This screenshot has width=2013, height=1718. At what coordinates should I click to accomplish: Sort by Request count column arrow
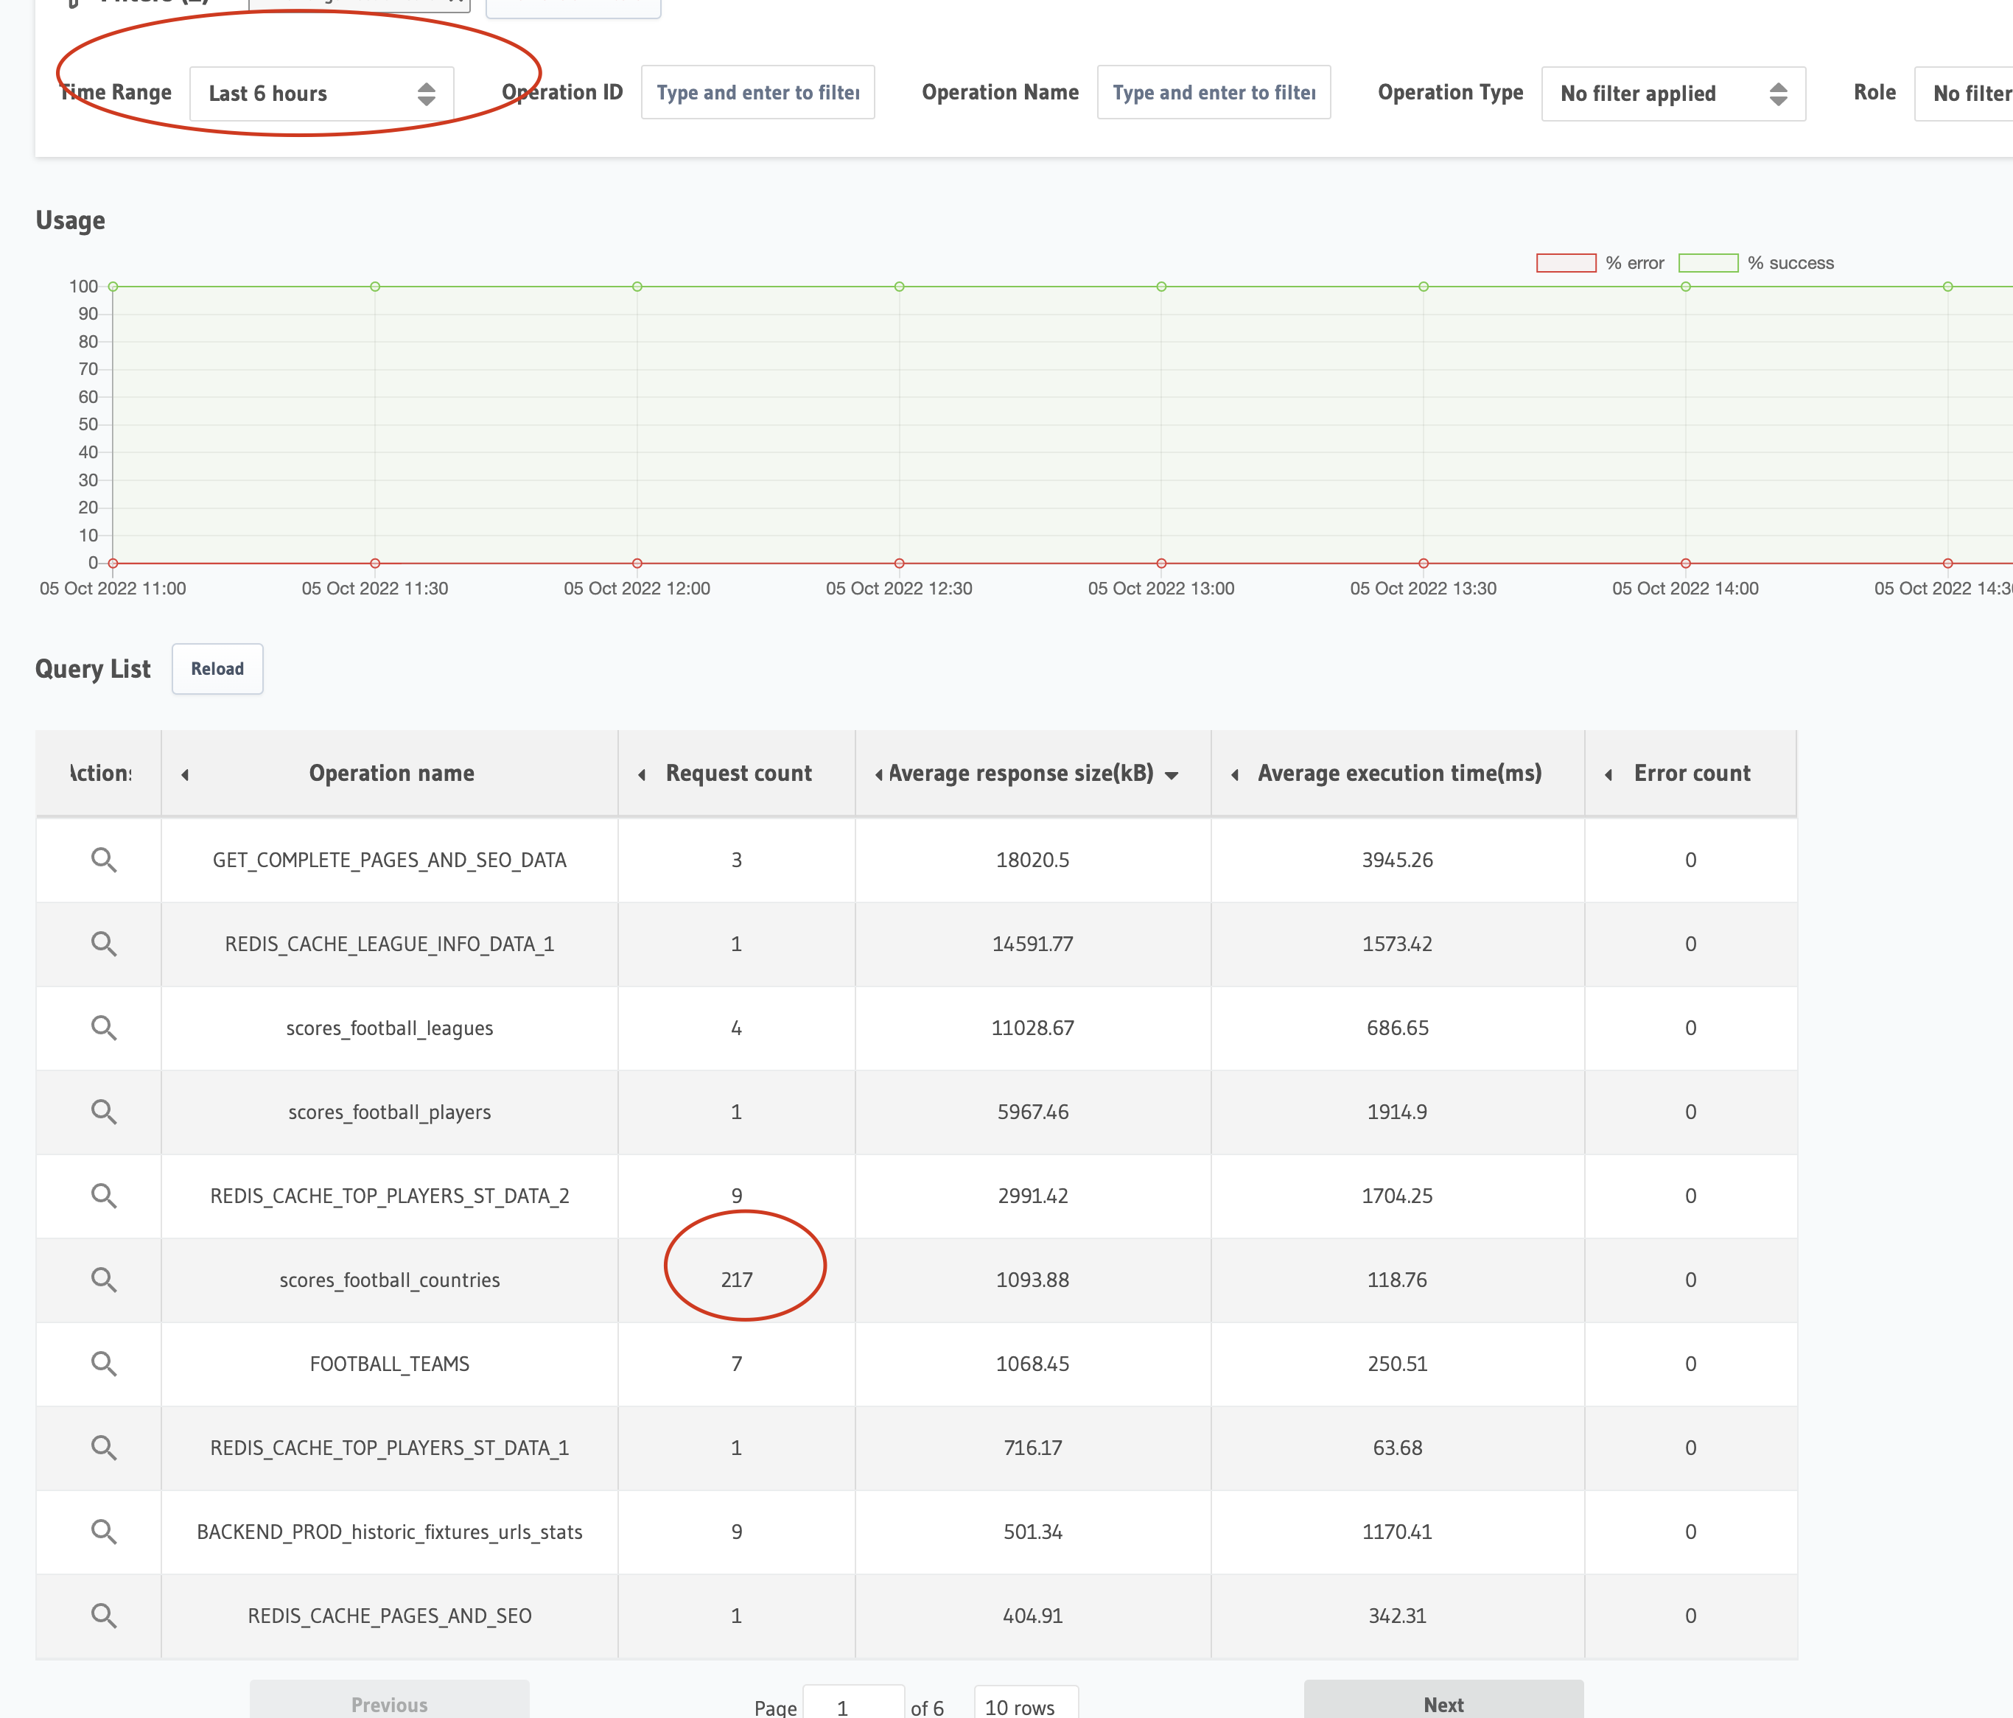point(641,774)
